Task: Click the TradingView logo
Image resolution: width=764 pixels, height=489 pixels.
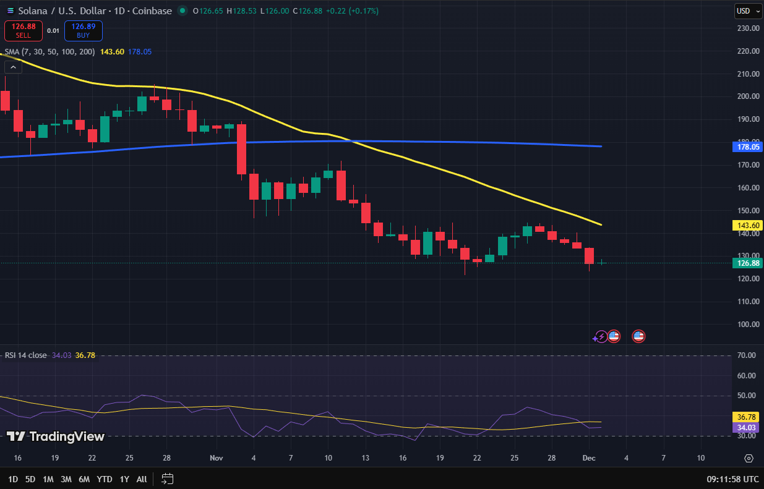Action: [x=56, y=436]
